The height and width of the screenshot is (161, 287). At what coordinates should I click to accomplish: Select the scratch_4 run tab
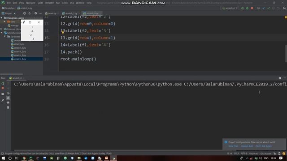pyautogui.click(x=17, y=78)
